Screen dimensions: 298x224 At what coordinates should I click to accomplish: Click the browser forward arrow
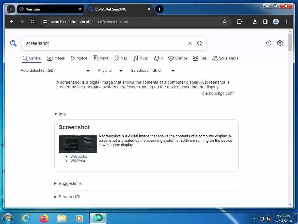tap(22, 22)
